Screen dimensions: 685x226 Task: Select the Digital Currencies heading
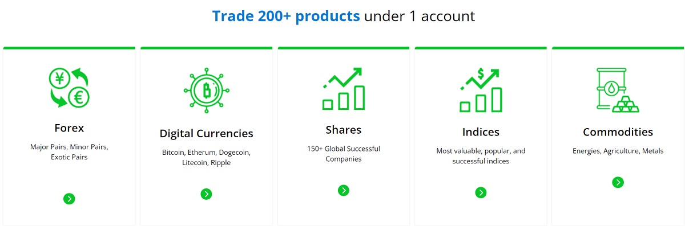pyautogui.click(x=207, y=134)
